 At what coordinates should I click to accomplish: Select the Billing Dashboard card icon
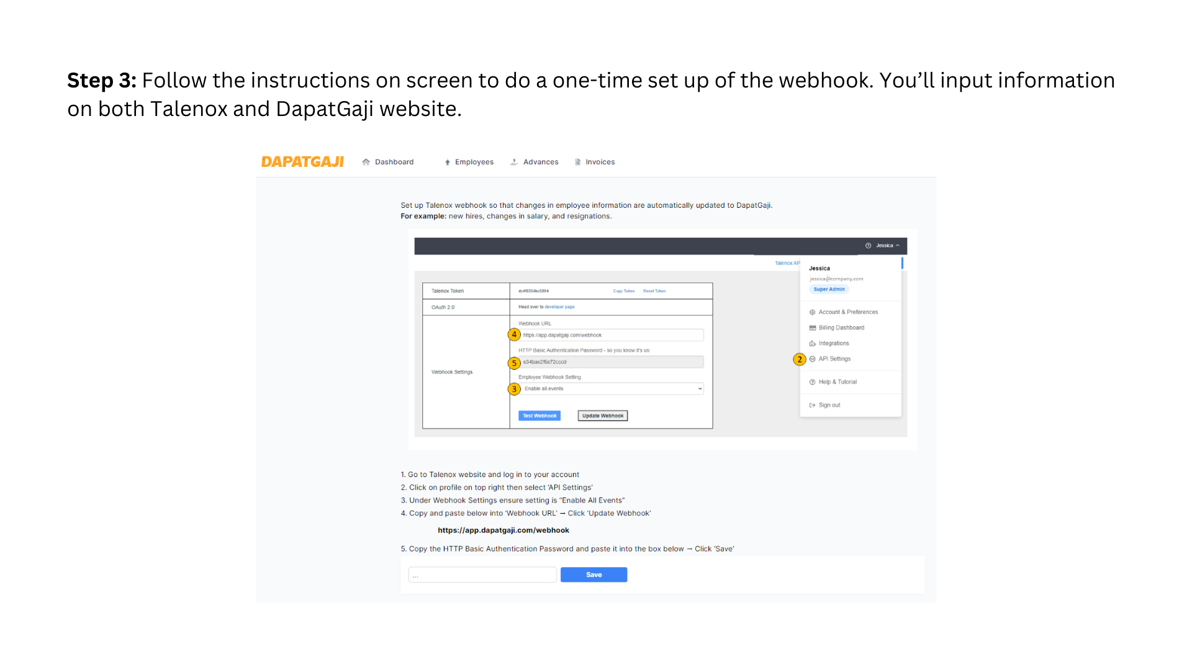tap(813, 328)
